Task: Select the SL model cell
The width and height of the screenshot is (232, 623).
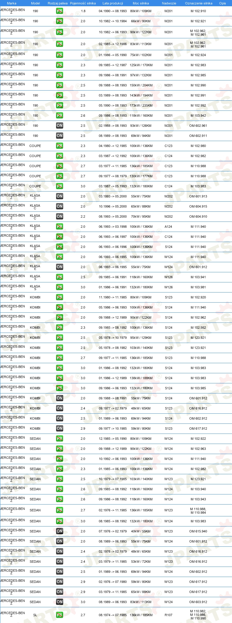Action: (35, 615)
